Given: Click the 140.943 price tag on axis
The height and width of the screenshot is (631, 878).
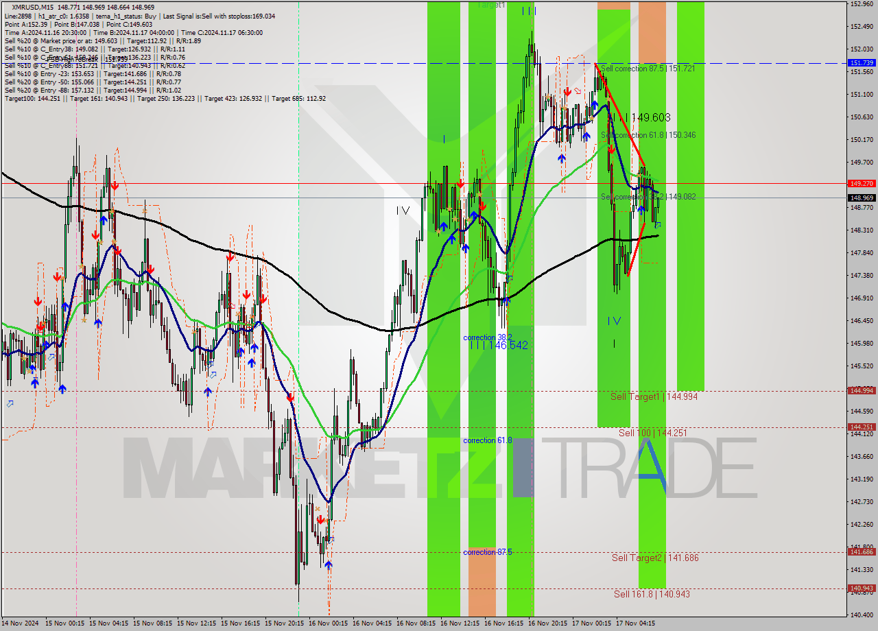Looking at the screenshot, I should 862,588.
